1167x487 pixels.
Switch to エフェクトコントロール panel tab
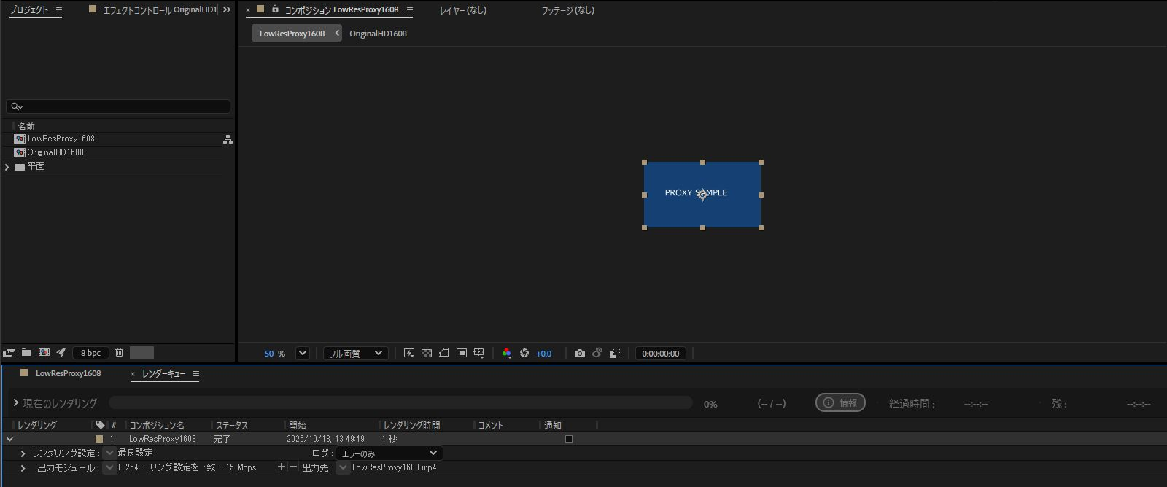coord(160,10)
